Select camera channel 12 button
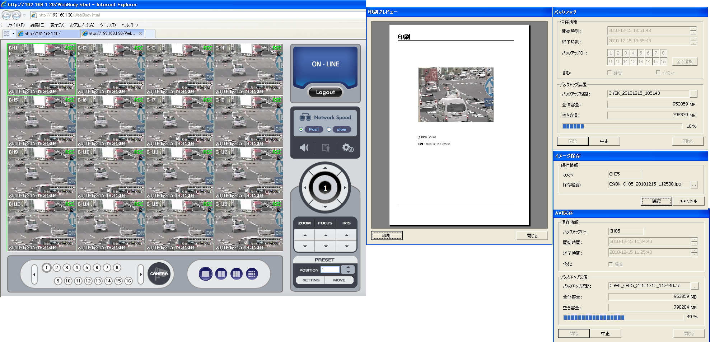710x342 pixels. (x=88, y=281)
